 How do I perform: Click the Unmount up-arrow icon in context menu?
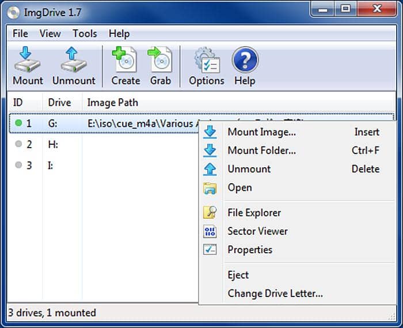pos(210,169)
